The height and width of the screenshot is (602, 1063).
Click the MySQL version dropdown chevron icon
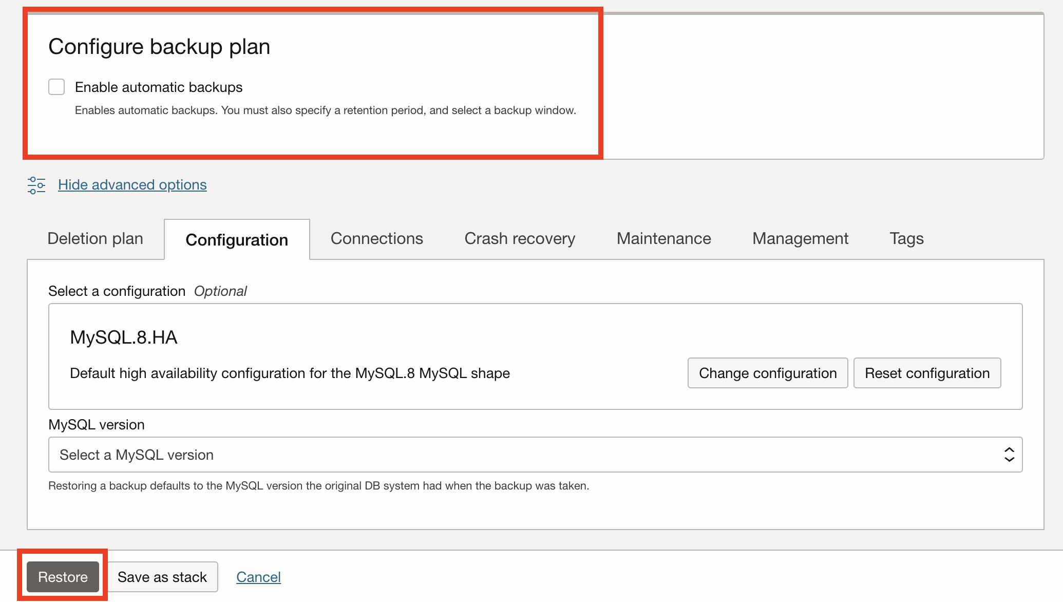pos(1009,454)
